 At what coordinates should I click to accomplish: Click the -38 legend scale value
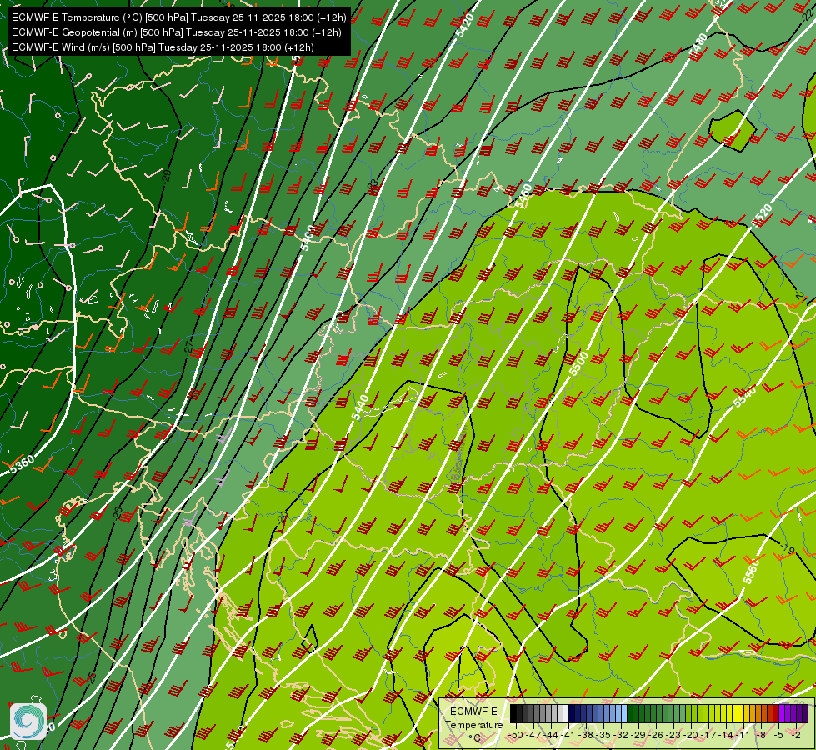[586, 736]
